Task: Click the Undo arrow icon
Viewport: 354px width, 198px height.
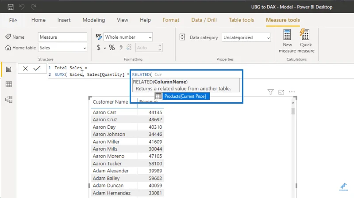Action: pyautogui.click(x=22, y=7)
